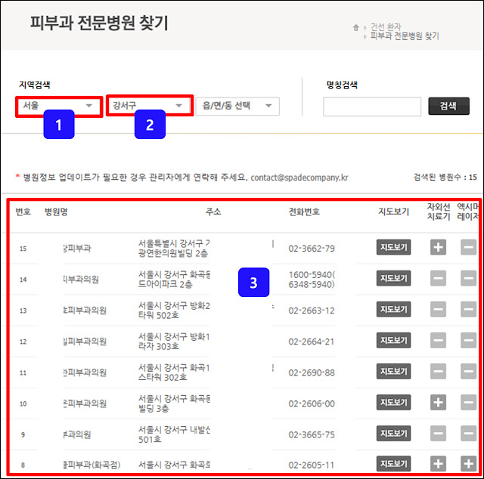Open the 서울 city dropdown
The width and height of the screenshot is (484, 479).
(59, 106)
